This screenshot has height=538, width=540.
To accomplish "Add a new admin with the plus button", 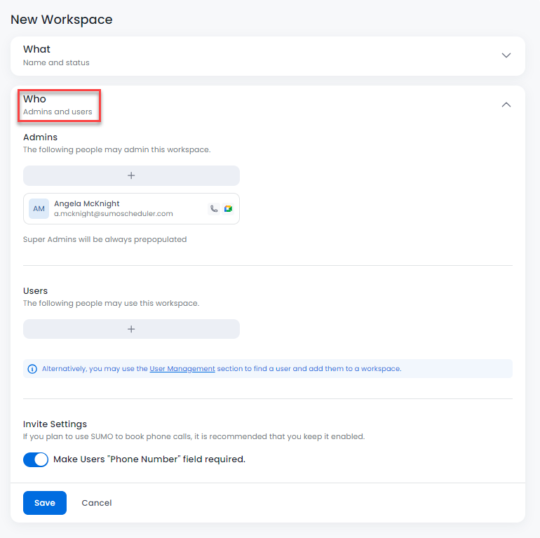I will [x=131, y=175].
